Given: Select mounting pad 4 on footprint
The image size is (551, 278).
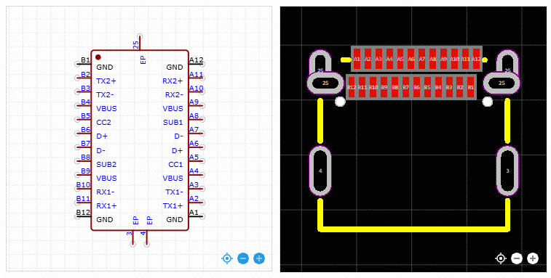Looking at the screenshot, I should point(320,171).
